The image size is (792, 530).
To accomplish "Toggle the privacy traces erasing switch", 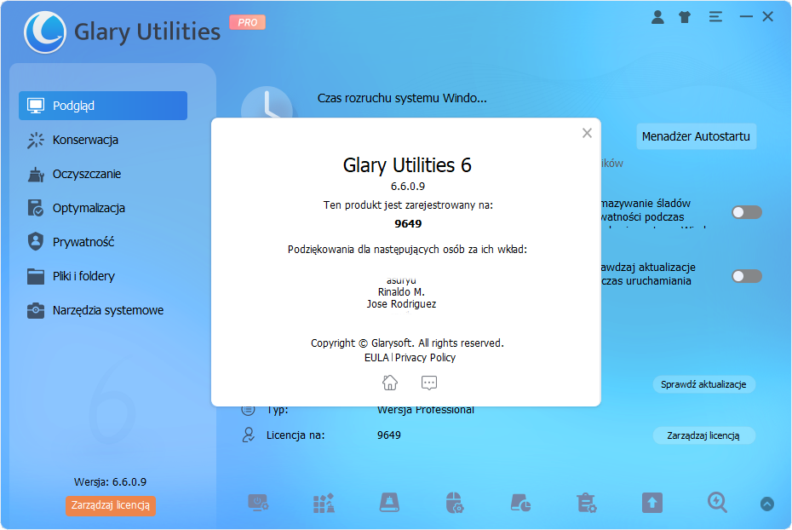I will (x=747, y=212).
